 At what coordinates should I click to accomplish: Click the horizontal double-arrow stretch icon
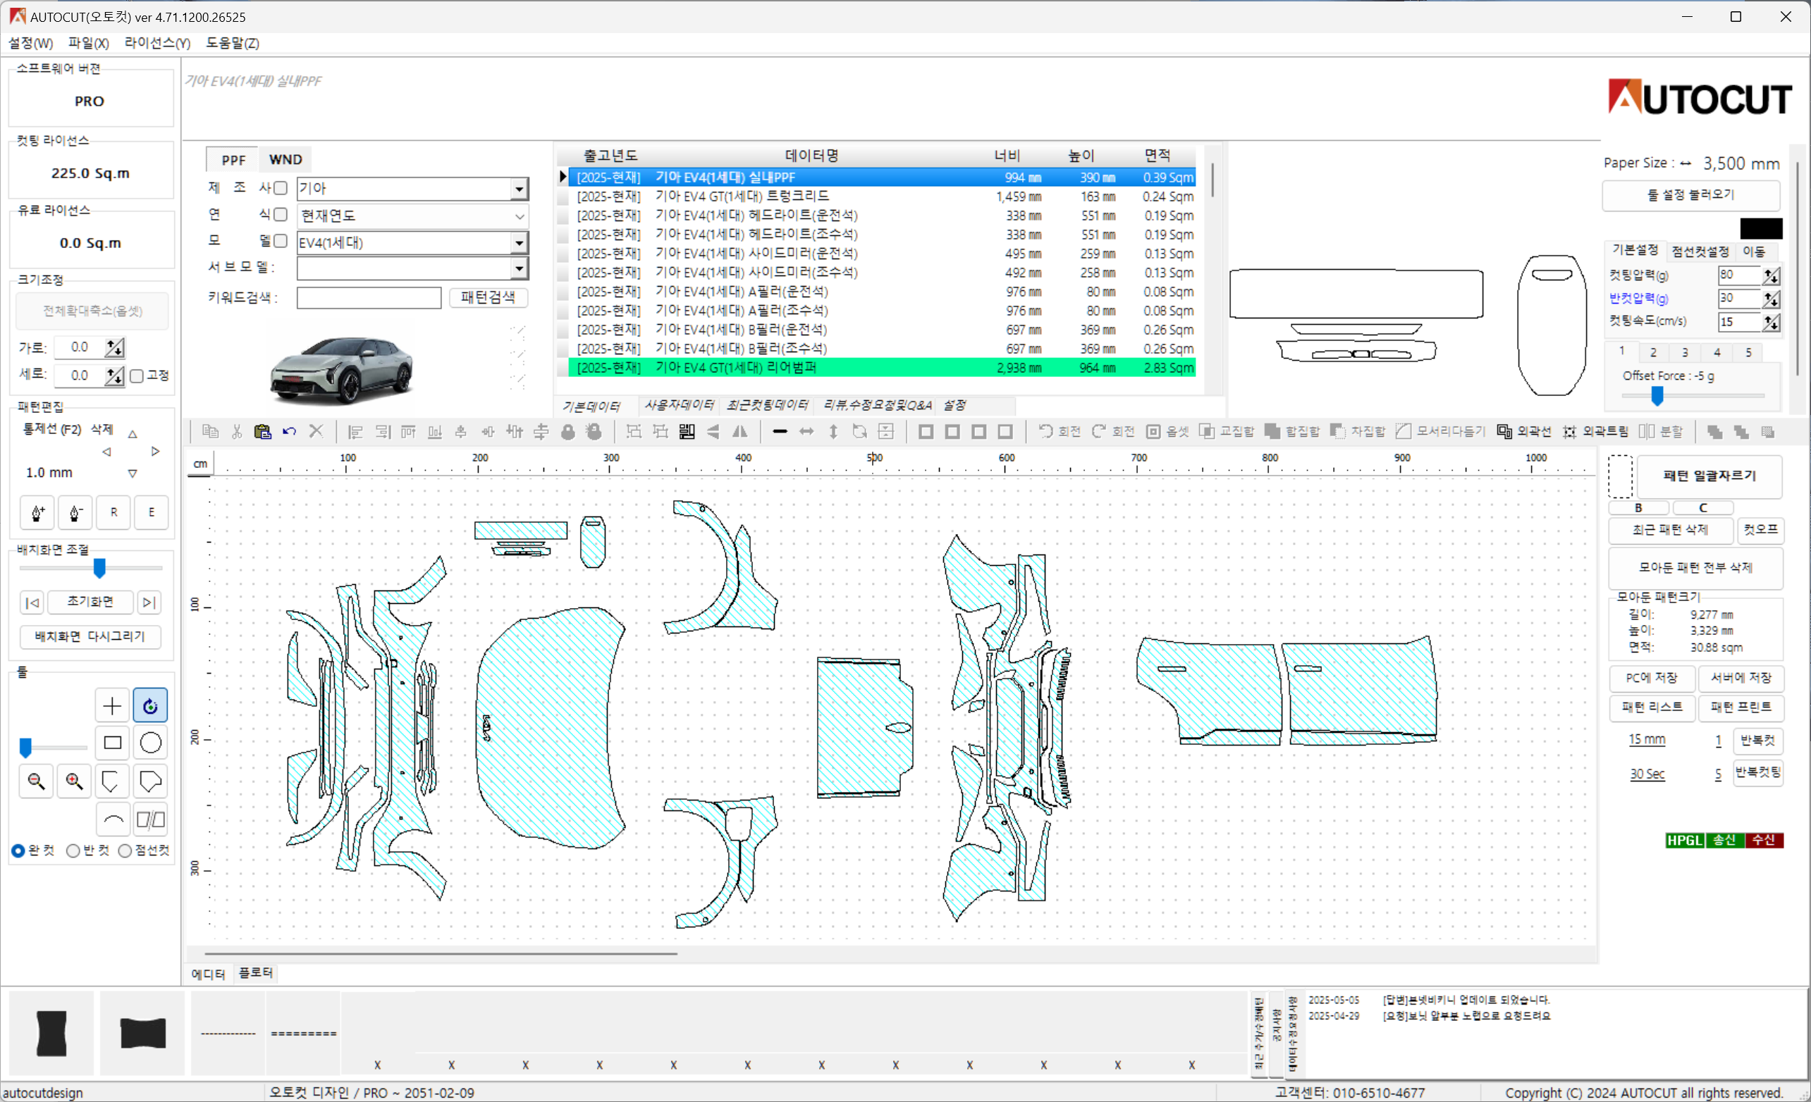(807, 431)
